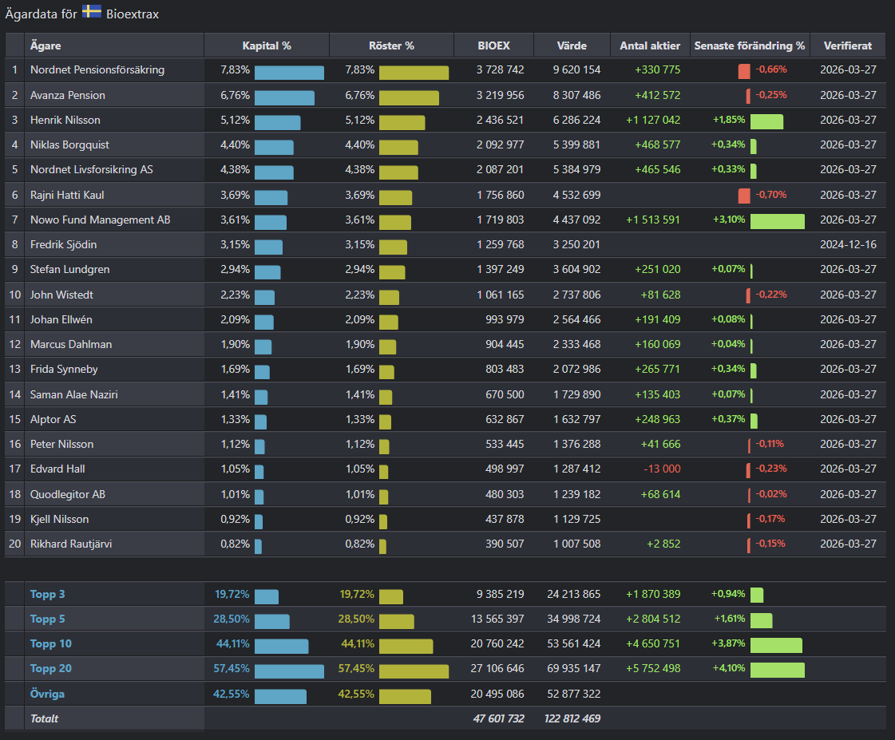The width and height of the screenshot is (895, 740).
Task: Select owner Saman Alae Naziri
Action: click(73, 394)
